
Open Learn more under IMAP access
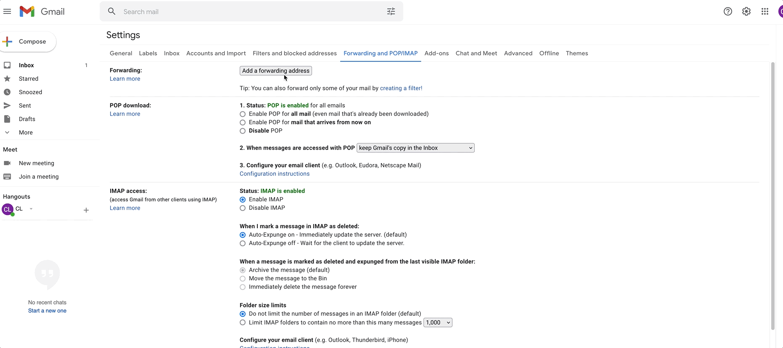coord(125,208)
